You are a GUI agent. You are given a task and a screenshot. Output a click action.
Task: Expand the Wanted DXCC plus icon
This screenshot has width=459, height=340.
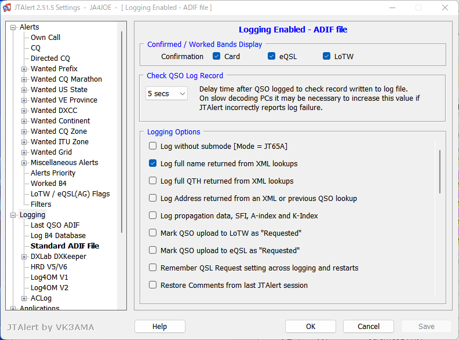pos(24,111)
